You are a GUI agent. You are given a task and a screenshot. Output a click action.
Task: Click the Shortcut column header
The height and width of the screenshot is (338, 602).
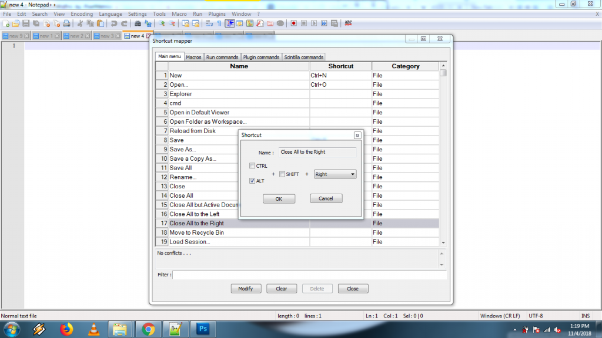click(340, 66)
